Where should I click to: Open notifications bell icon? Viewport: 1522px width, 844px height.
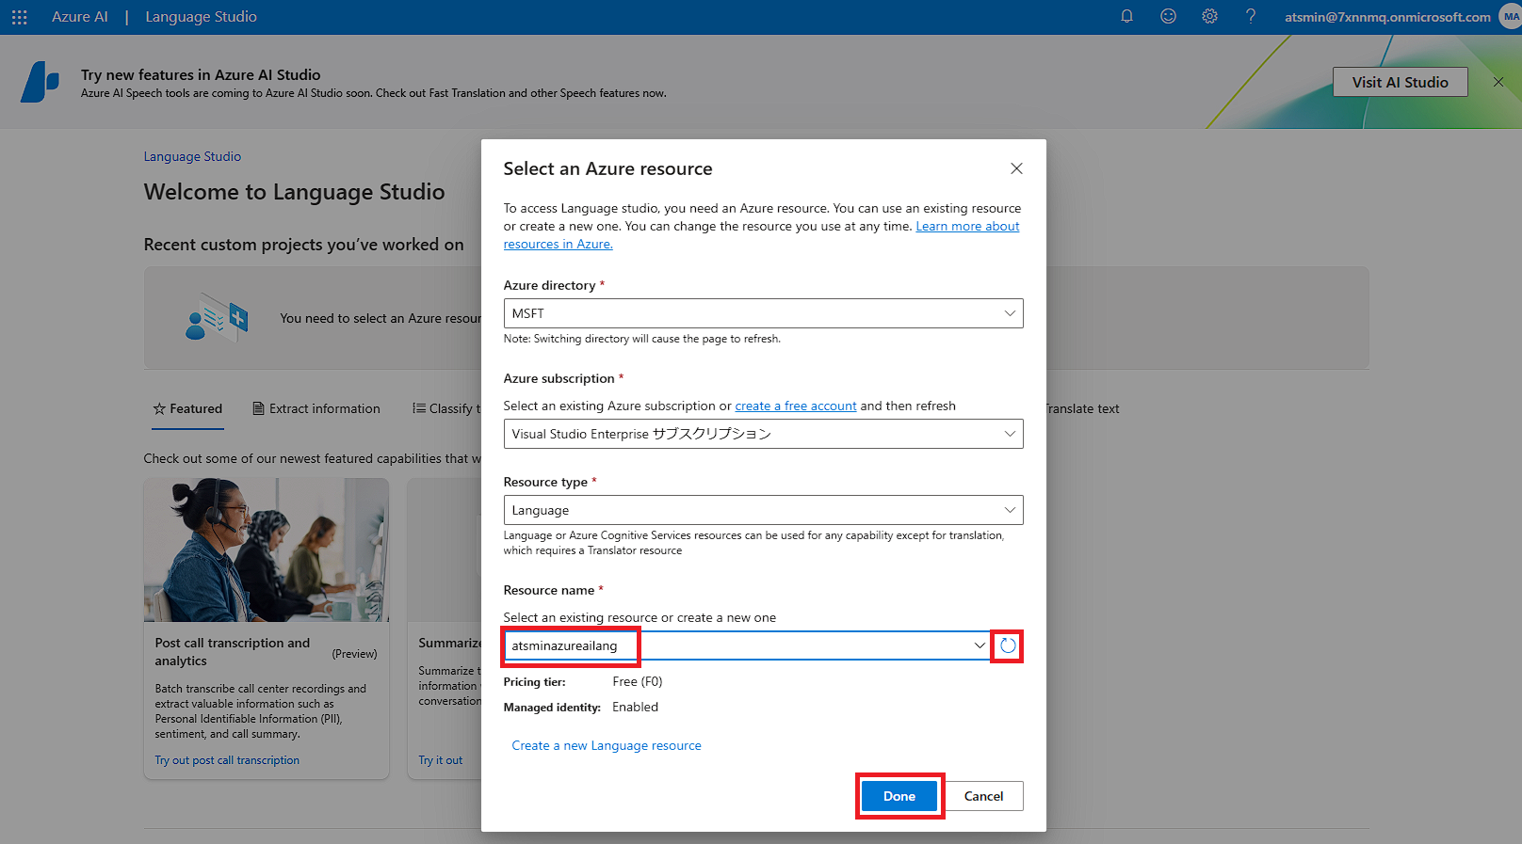click(1126, 16)
